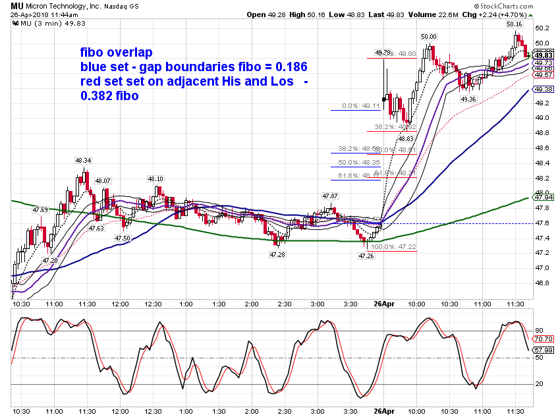This screenshot has height=417, width=560.
Task: Click the "49.36" pullback price callout
Action: point(468,99)
